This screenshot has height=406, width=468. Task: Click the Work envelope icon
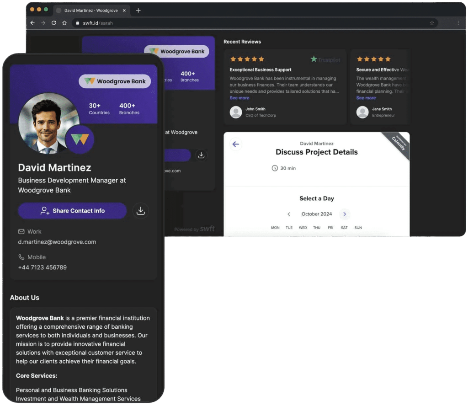pos(21,232)
